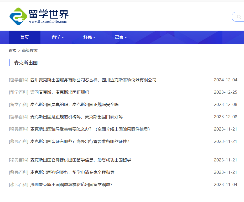Open article 请问麦克斯，麦克斯出国正规吗
The image size is (244, 202).
60,92
